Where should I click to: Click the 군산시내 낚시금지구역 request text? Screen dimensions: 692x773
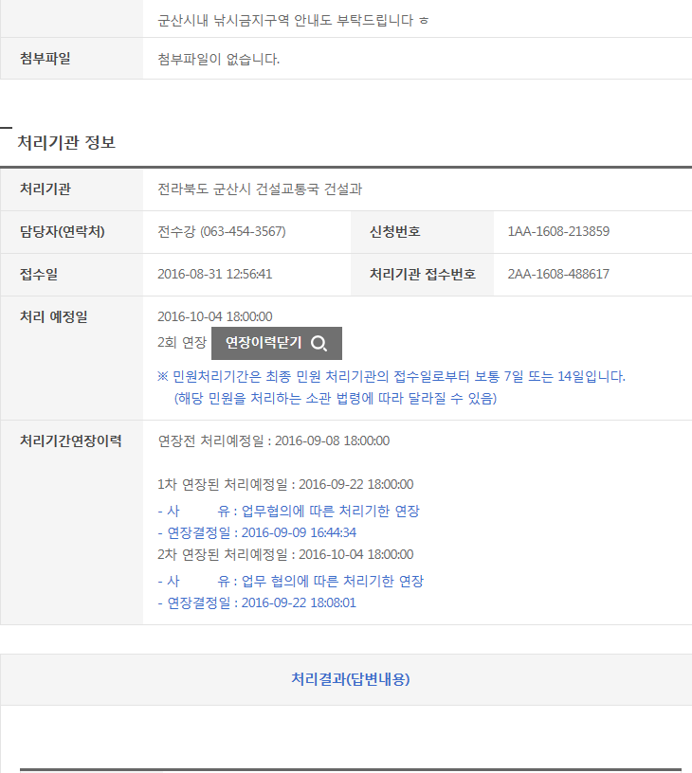293,19
